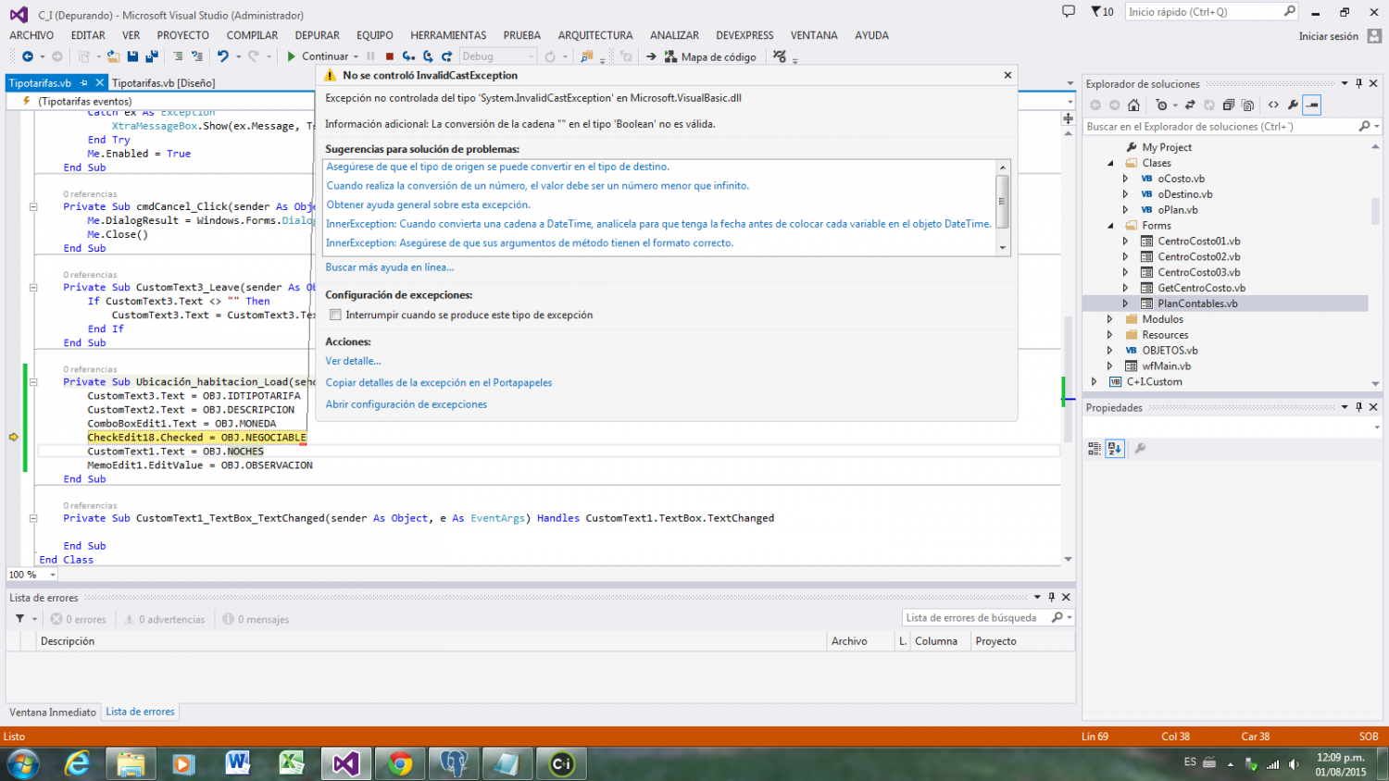The image size is (1389, 781).
Task: Collapse the Forms folder in solution tree
Action: coord(1110,226)
